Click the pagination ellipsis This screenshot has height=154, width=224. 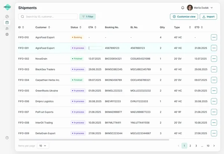click(202, 146)
